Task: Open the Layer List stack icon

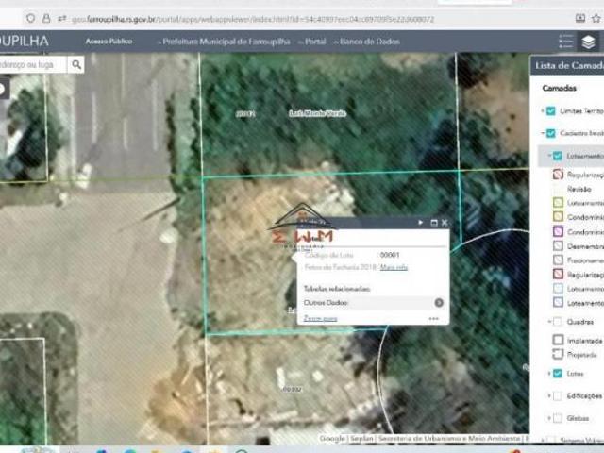Action: [588, 42]
